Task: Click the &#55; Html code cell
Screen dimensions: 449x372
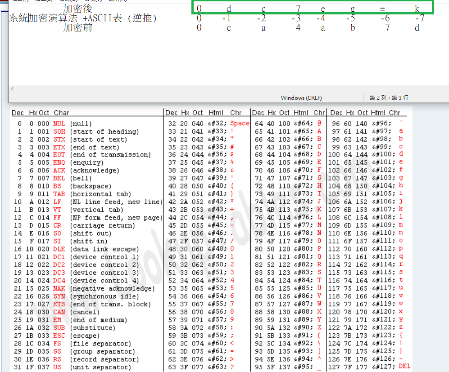Action: [217, 304]
